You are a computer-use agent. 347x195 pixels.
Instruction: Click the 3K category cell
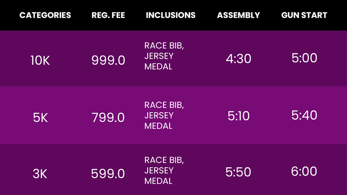click(40, 174)
